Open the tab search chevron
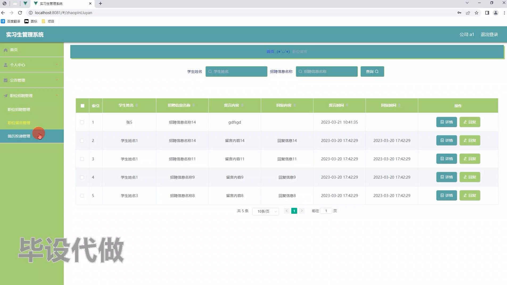 [467, 3]
